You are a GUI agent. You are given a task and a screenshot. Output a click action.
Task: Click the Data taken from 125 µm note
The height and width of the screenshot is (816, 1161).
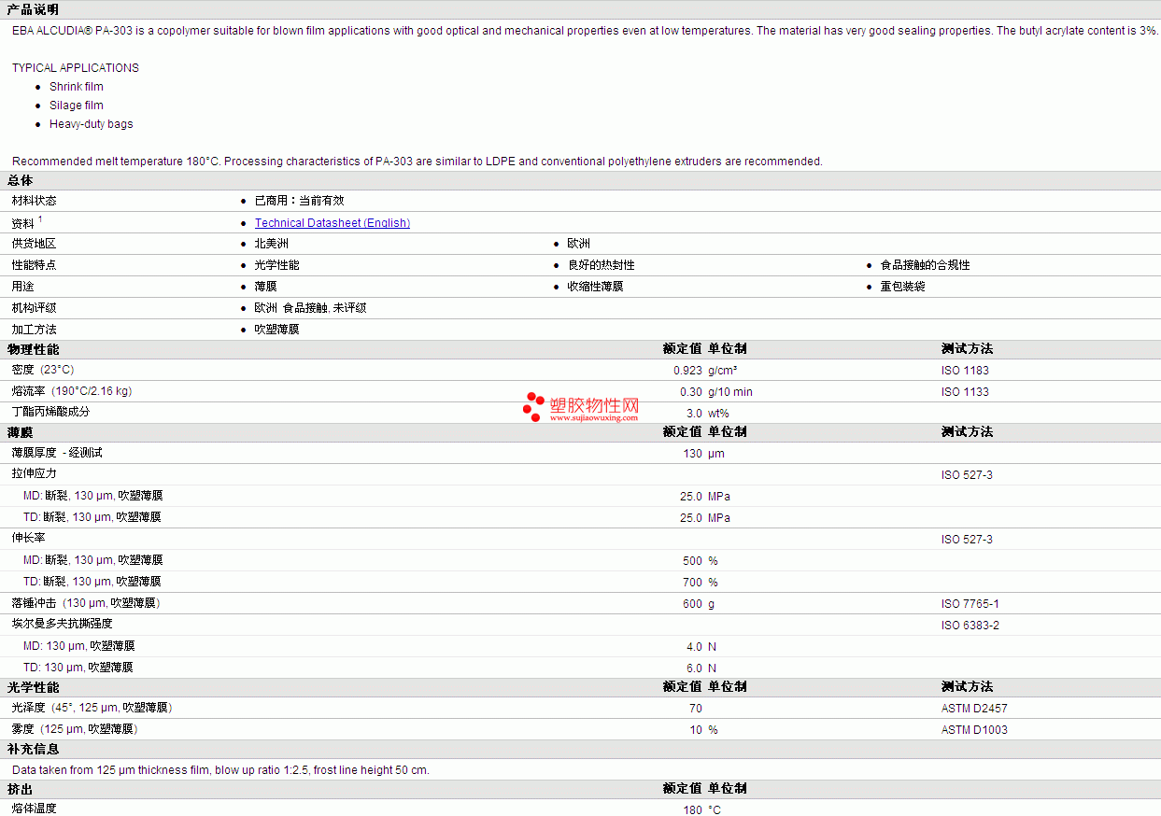coord(220,770)
